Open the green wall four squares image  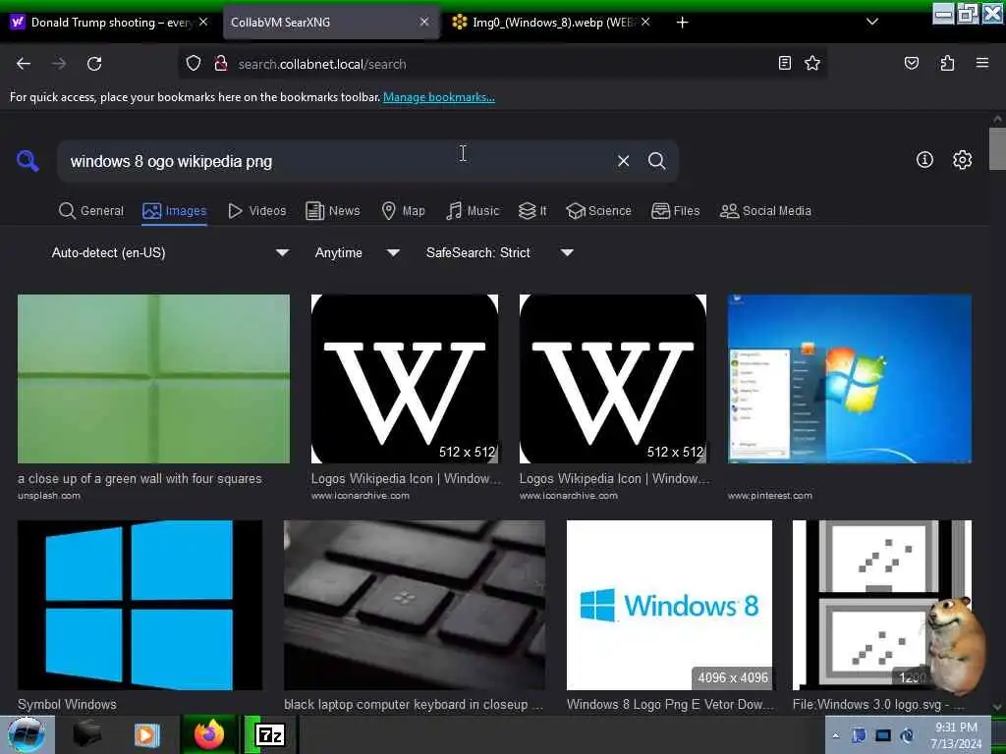[x=153, y=379]
